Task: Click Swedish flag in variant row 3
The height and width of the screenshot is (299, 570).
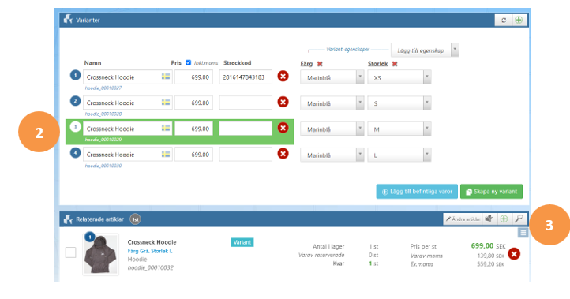Action: point(166,129)
